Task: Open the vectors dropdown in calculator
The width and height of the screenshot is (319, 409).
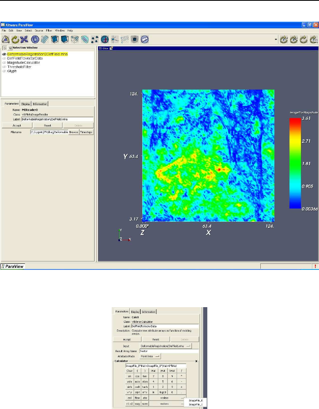Action: click(x=167, y=404)
